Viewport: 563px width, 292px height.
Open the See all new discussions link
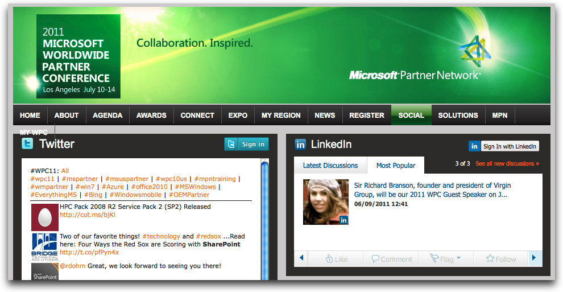coord(507,164)
